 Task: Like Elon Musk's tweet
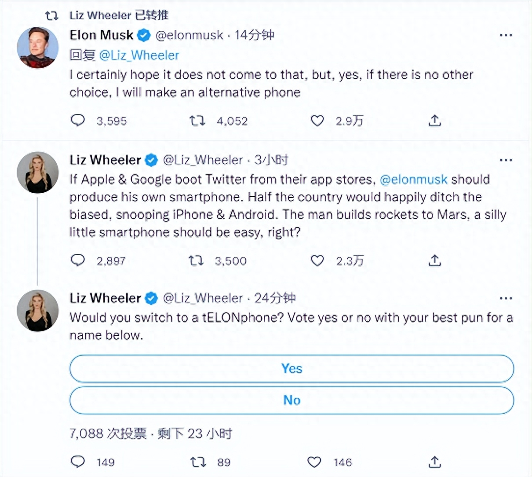point(317,120)
